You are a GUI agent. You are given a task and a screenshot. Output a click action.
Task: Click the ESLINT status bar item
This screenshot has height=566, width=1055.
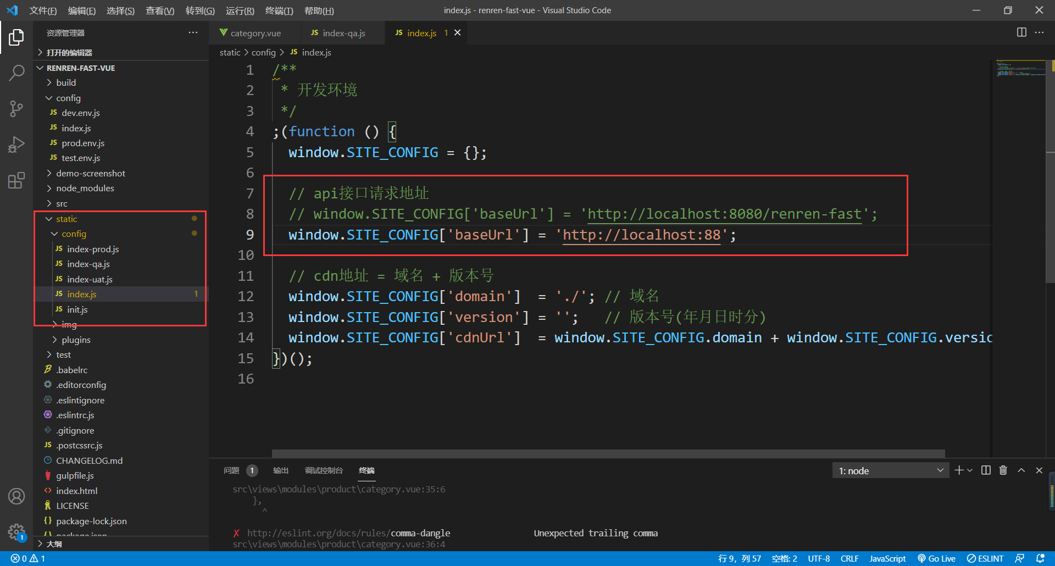point(985,558)
